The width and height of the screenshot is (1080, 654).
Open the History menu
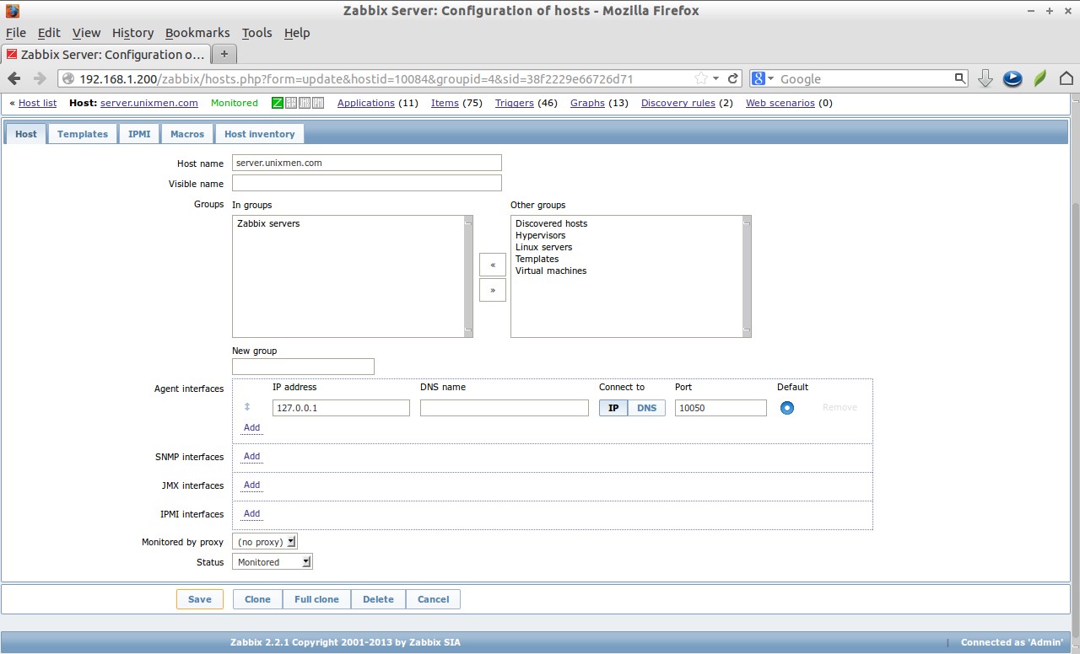point(132,33)
